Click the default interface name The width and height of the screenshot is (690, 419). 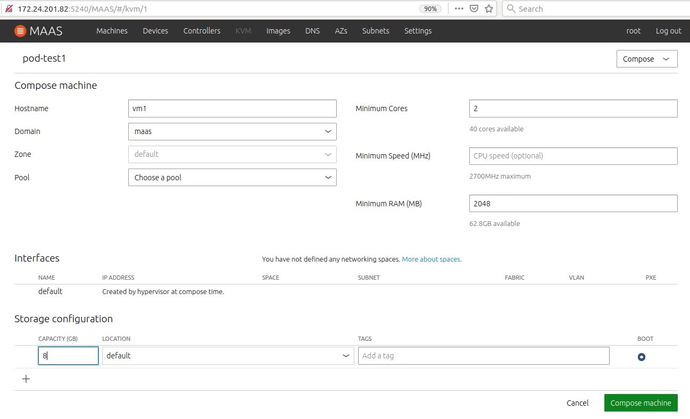(x=51, y=291)
